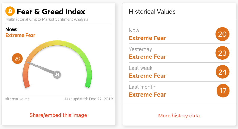This screenshot has height=129, width=238.
Task: Click the Yesterday value 23 circle
Action: 222,53
